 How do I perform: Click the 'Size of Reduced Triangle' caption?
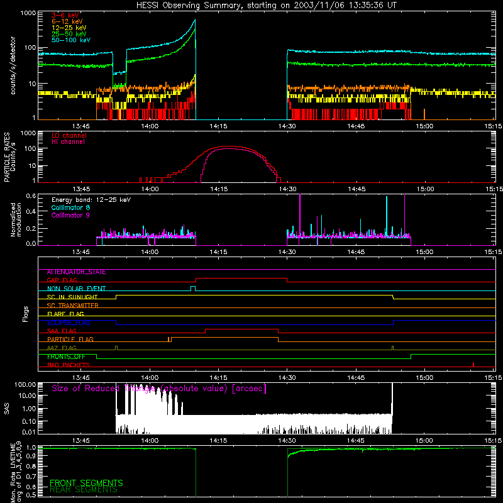(x=159, y=389)
